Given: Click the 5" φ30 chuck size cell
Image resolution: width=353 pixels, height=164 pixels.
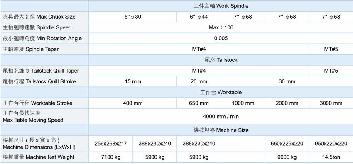Looking at the screenshot, I should click(x=133, y=17).
